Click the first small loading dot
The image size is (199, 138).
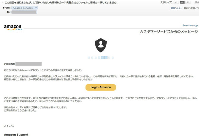pyautogui.click(x=89, y=58)
